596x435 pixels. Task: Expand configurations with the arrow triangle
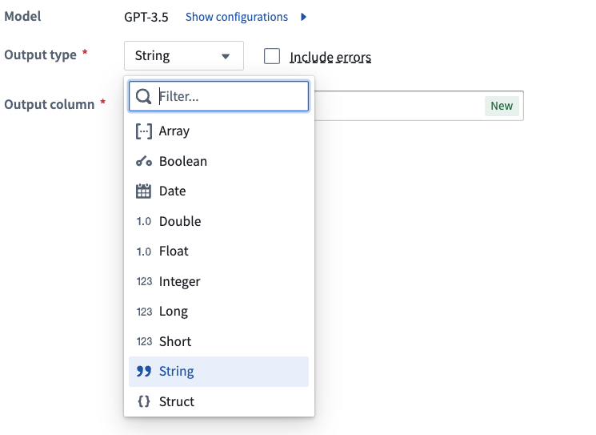[x=303, y=17]
